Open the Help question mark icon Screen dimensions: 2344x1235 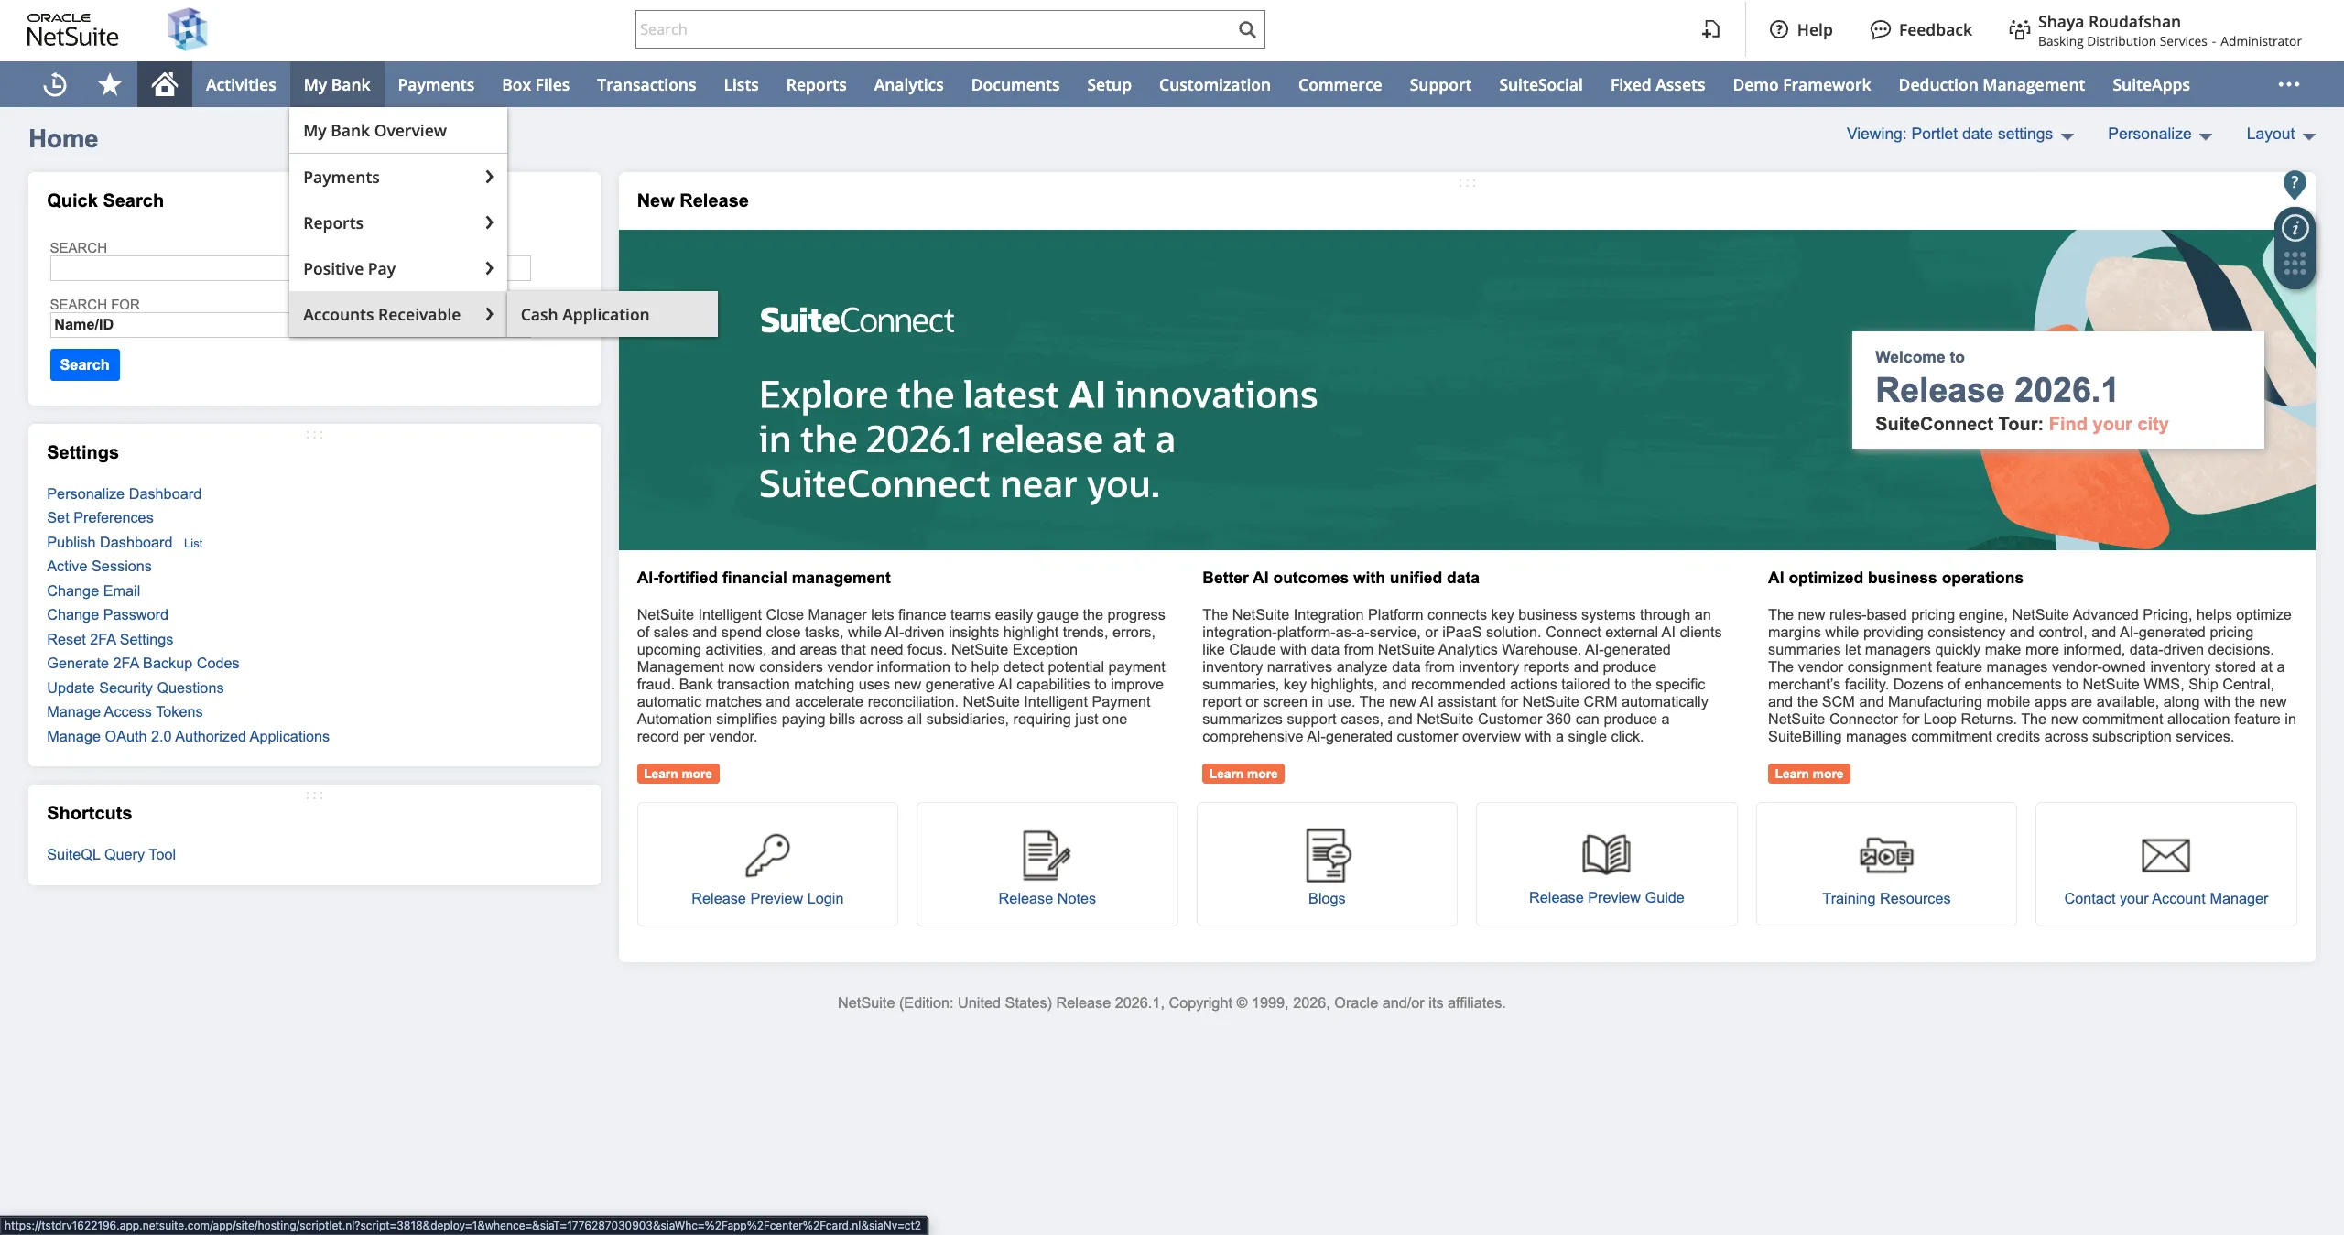tap(1778, 29)
